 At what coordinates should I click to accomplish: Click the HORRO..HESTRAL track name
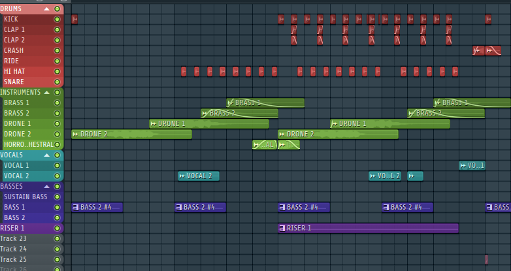point(26,145)
